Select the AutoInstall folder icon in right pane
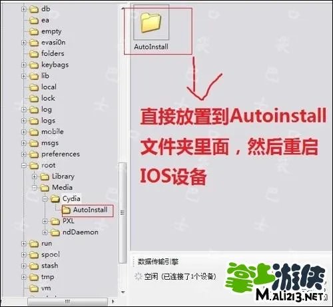Image resolution: width=333 pixels, height=307 pixels. coord(151,23)
